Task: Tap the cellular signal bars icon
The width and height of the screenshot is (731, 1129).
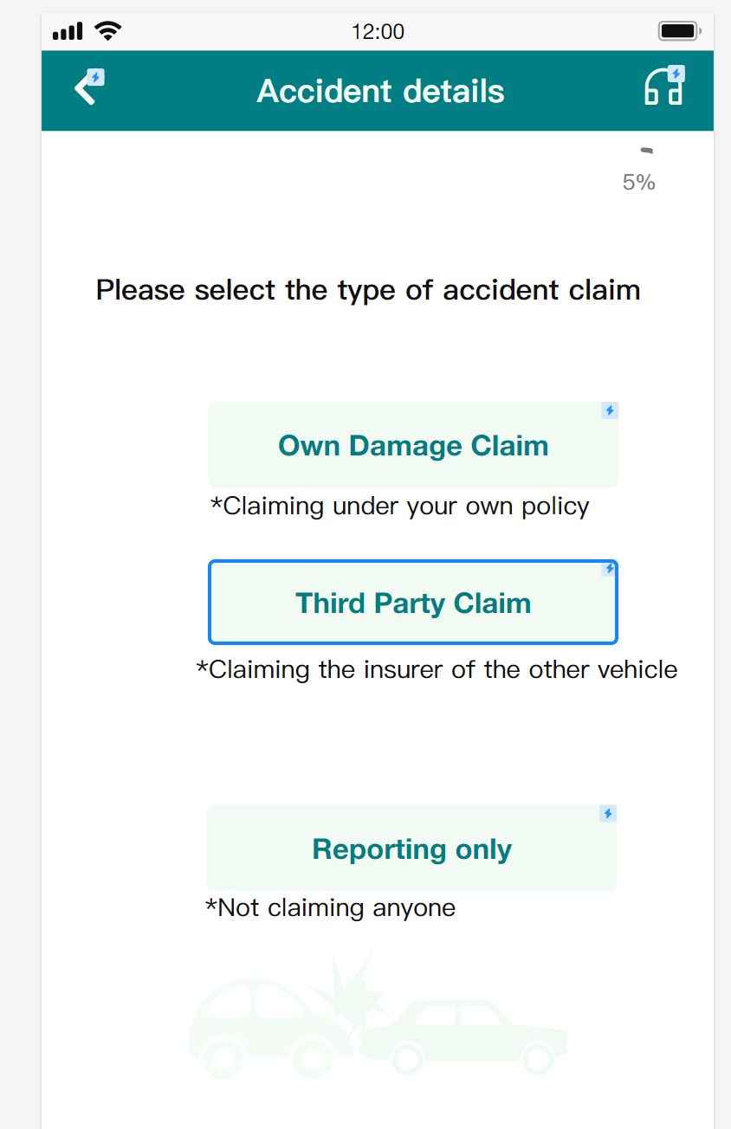Action: (68, 32)
